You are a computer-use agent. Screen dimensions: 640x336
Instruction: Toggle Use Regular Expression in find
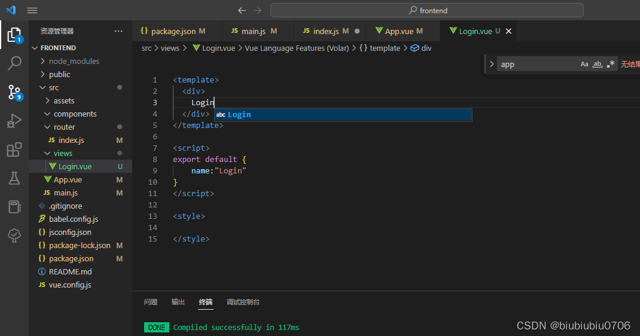pyautogui.click(x=610, y=64)
